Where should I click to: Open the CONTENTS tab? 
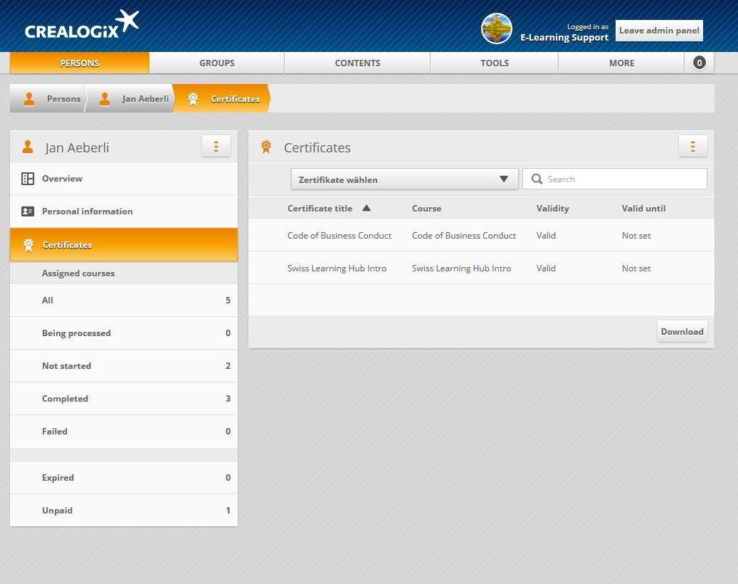[x=358, y=63]
